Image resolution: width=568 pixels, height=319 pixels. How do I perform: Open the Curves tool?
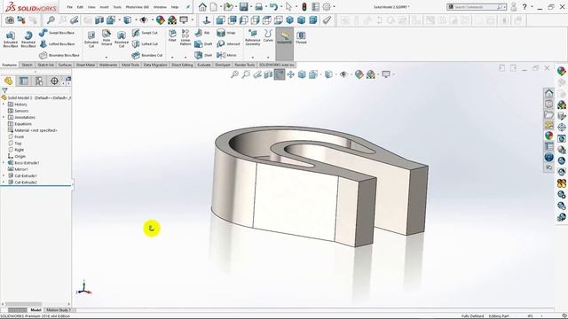268,35
